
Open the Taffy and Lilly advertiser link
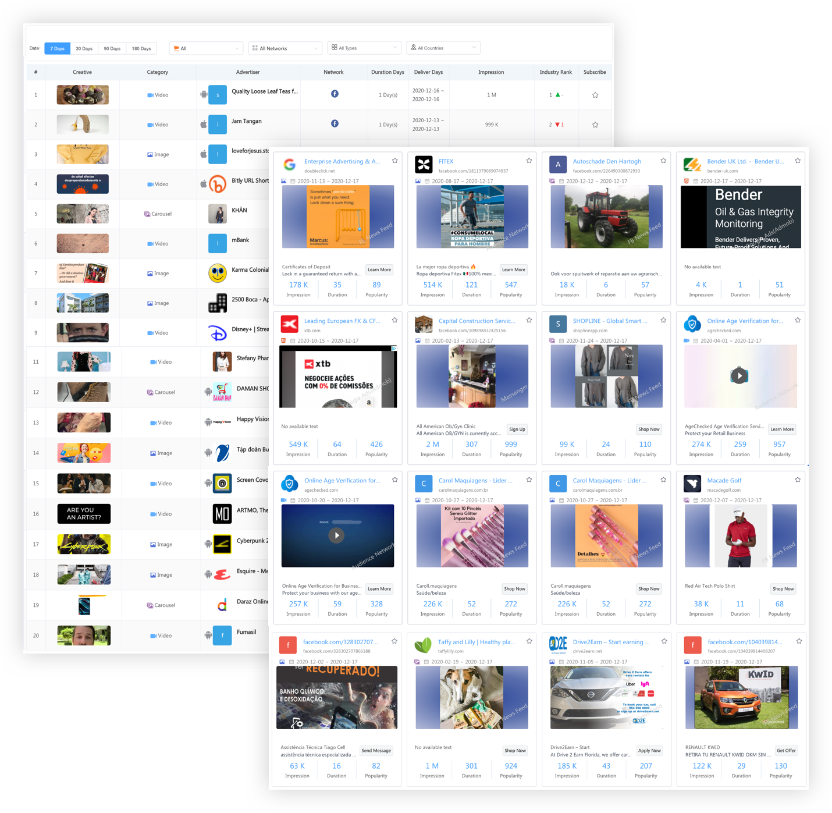(x=476, y=642)
